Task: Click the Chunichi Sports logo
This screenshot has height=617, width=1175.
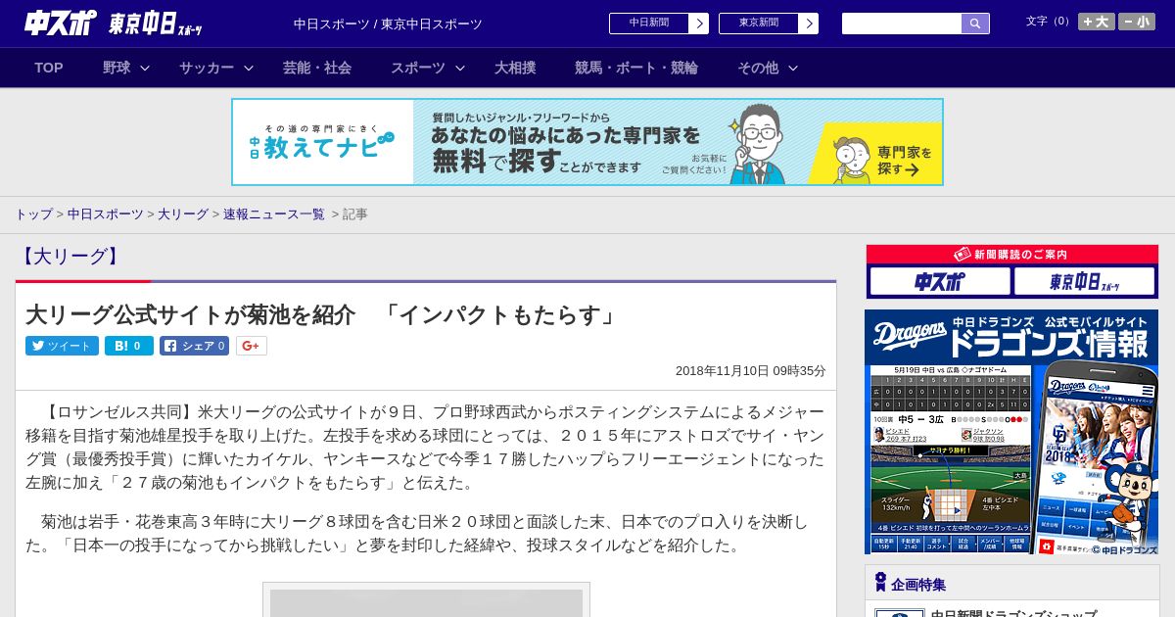Action: 60,24
